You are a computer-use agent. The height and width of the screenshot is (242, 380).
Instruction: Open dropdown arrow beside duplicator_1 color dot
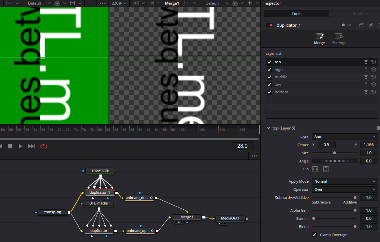click(349, 25)
